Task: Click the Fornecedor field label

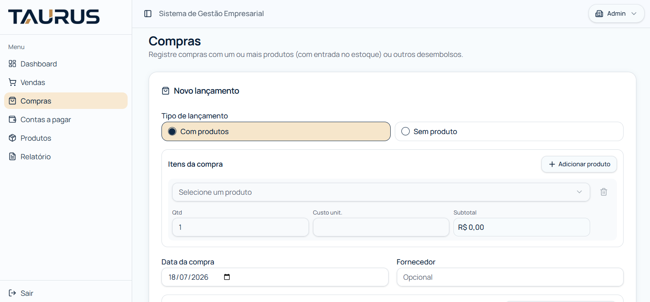Action: [x=416, y=262]
